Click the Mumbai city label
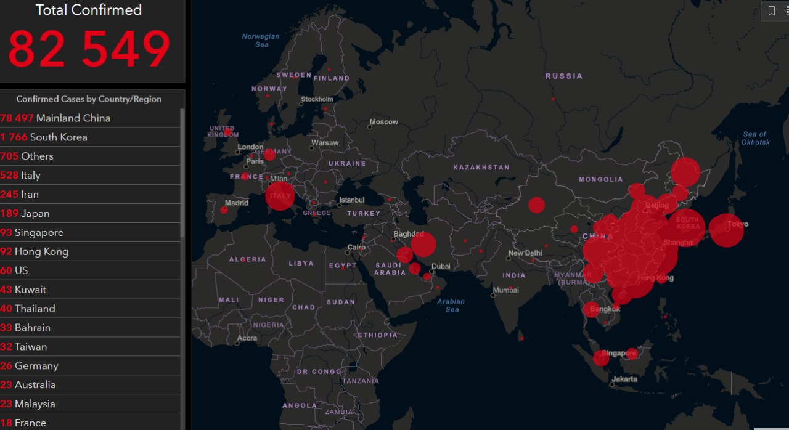789x430 pixels. point(505,290)
